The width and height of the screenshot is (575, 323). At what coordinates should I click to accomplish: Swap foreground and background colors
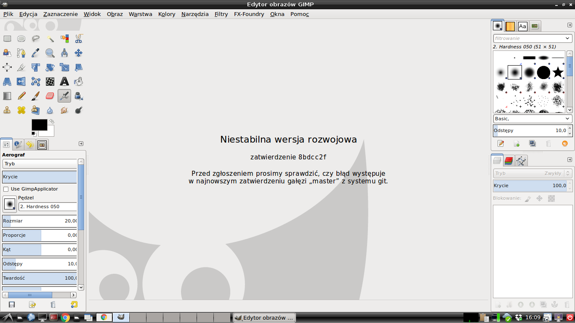[51, 122]
